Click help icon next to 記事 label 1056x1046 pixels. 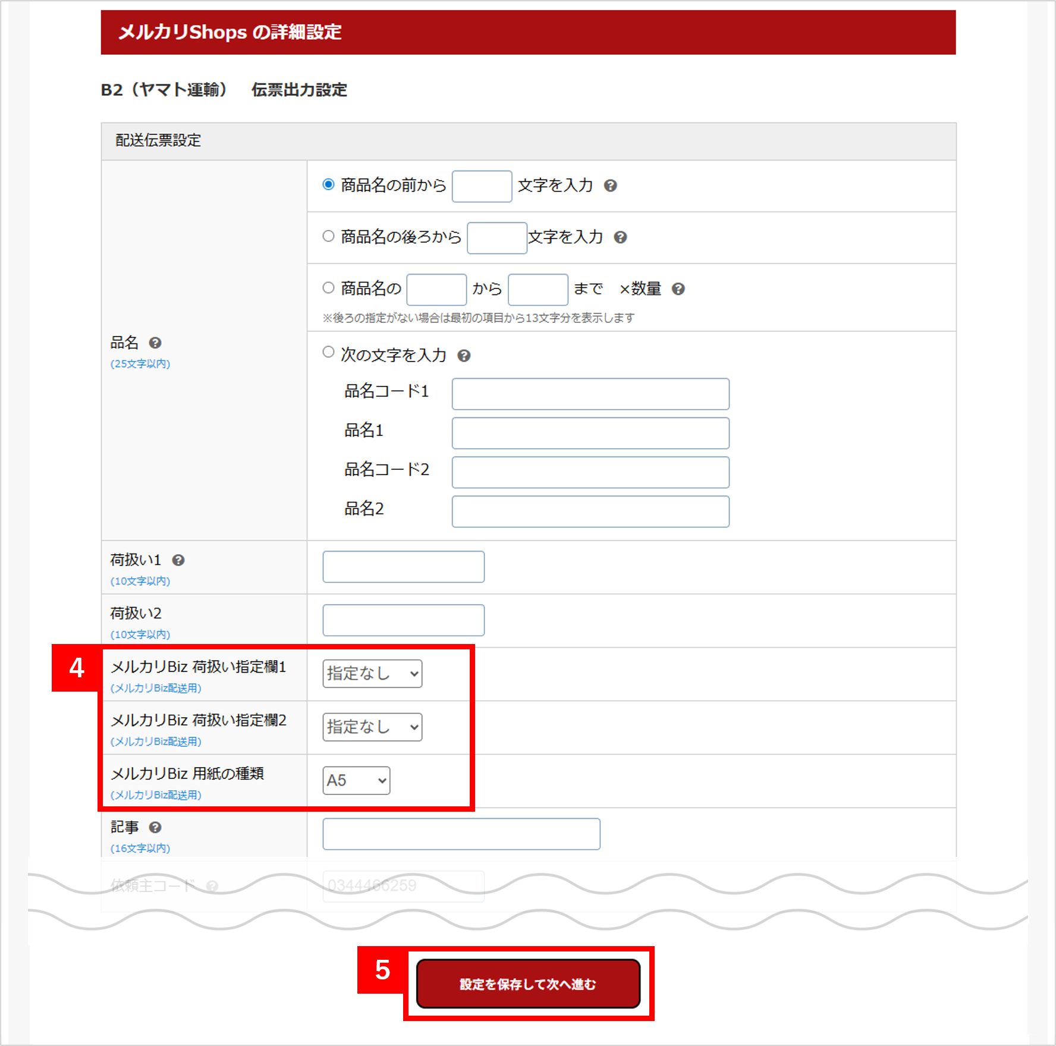[155, 828]
